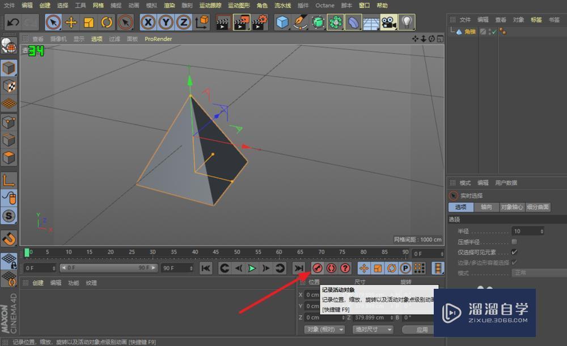567x346 pixels.
Task: Open the Octane menu
Action: click(x=325, y=6)
